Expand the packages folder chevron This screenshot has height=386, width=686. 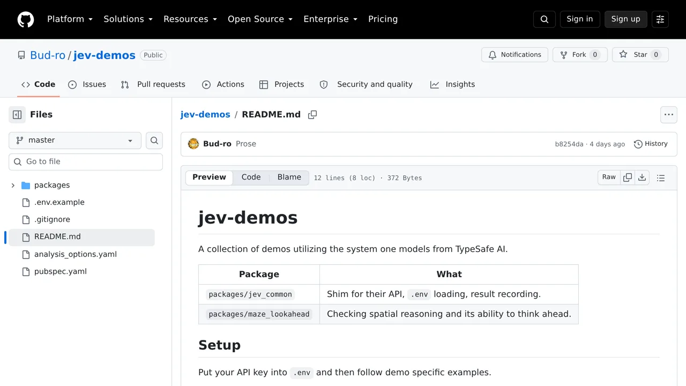click(x=13, y=185)
